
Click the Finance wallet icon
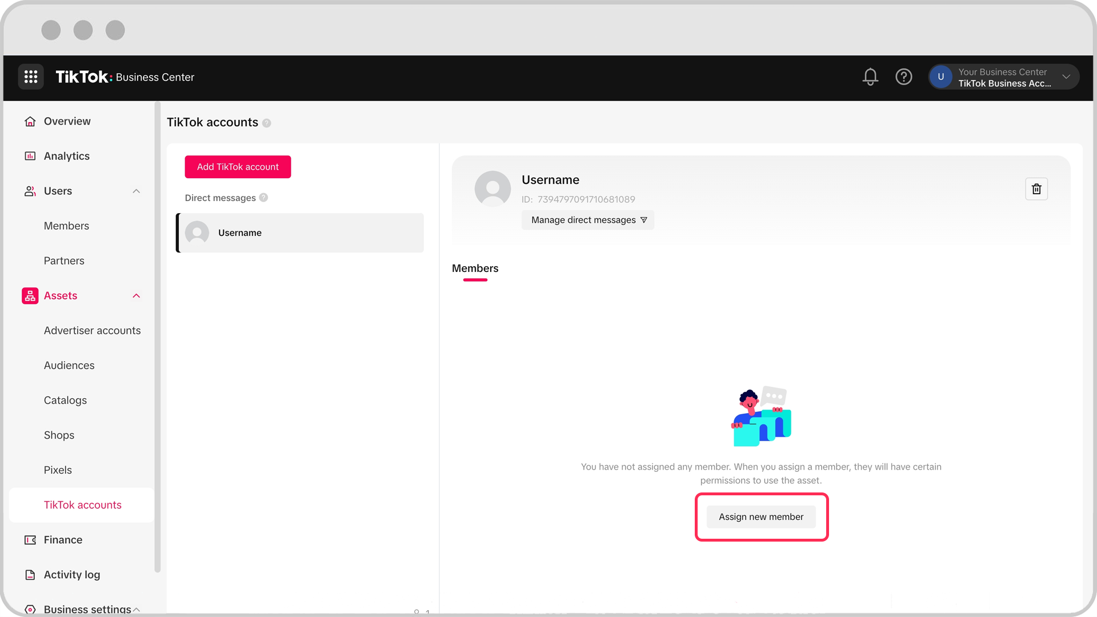pyautogui.click(x=30, y=540)
